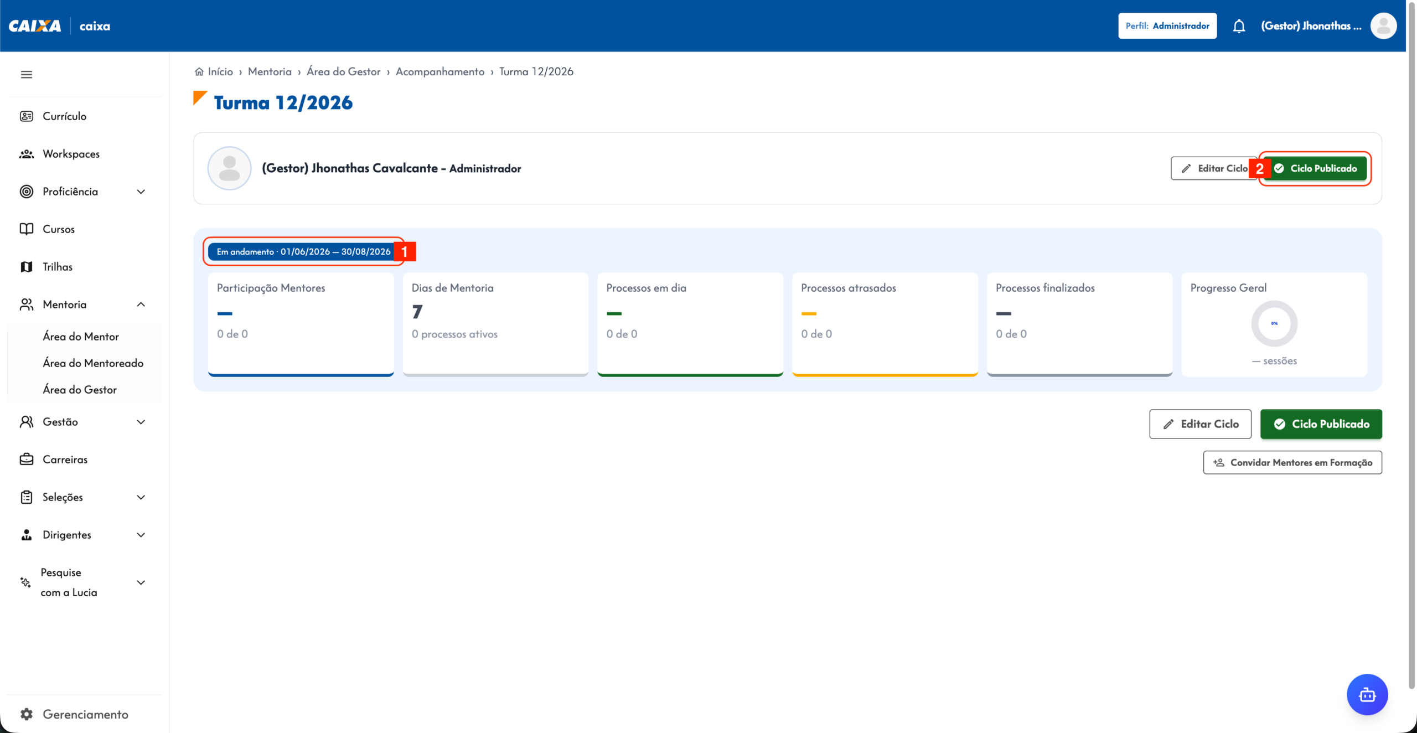Click the Trilhas map icon
Image resolution: width=1417 pixels, height=733 pixels.
[x=27, y=267]
